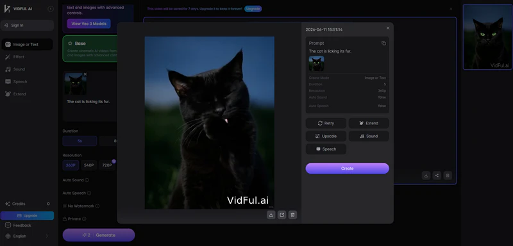Click the Sound button in the dialog
Screen dimensions: 513x246
pos(369,136)
